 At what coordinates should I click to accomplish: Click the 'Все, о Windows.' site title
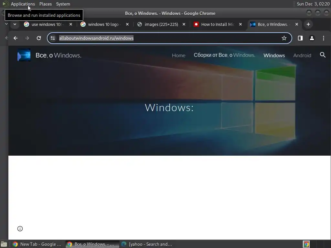point(59,55)
